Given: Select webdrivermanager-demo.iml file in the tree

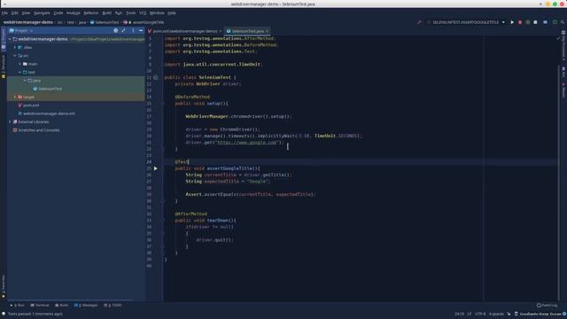Looking at the screenshot, I should pyautogui.click(x=46, y=113).
